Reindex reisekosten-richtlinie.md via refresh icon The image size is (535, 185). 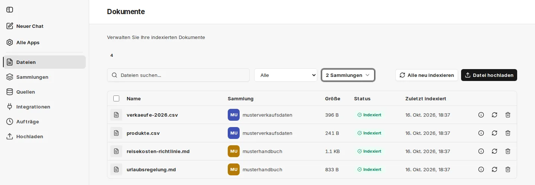click(495, 151)
